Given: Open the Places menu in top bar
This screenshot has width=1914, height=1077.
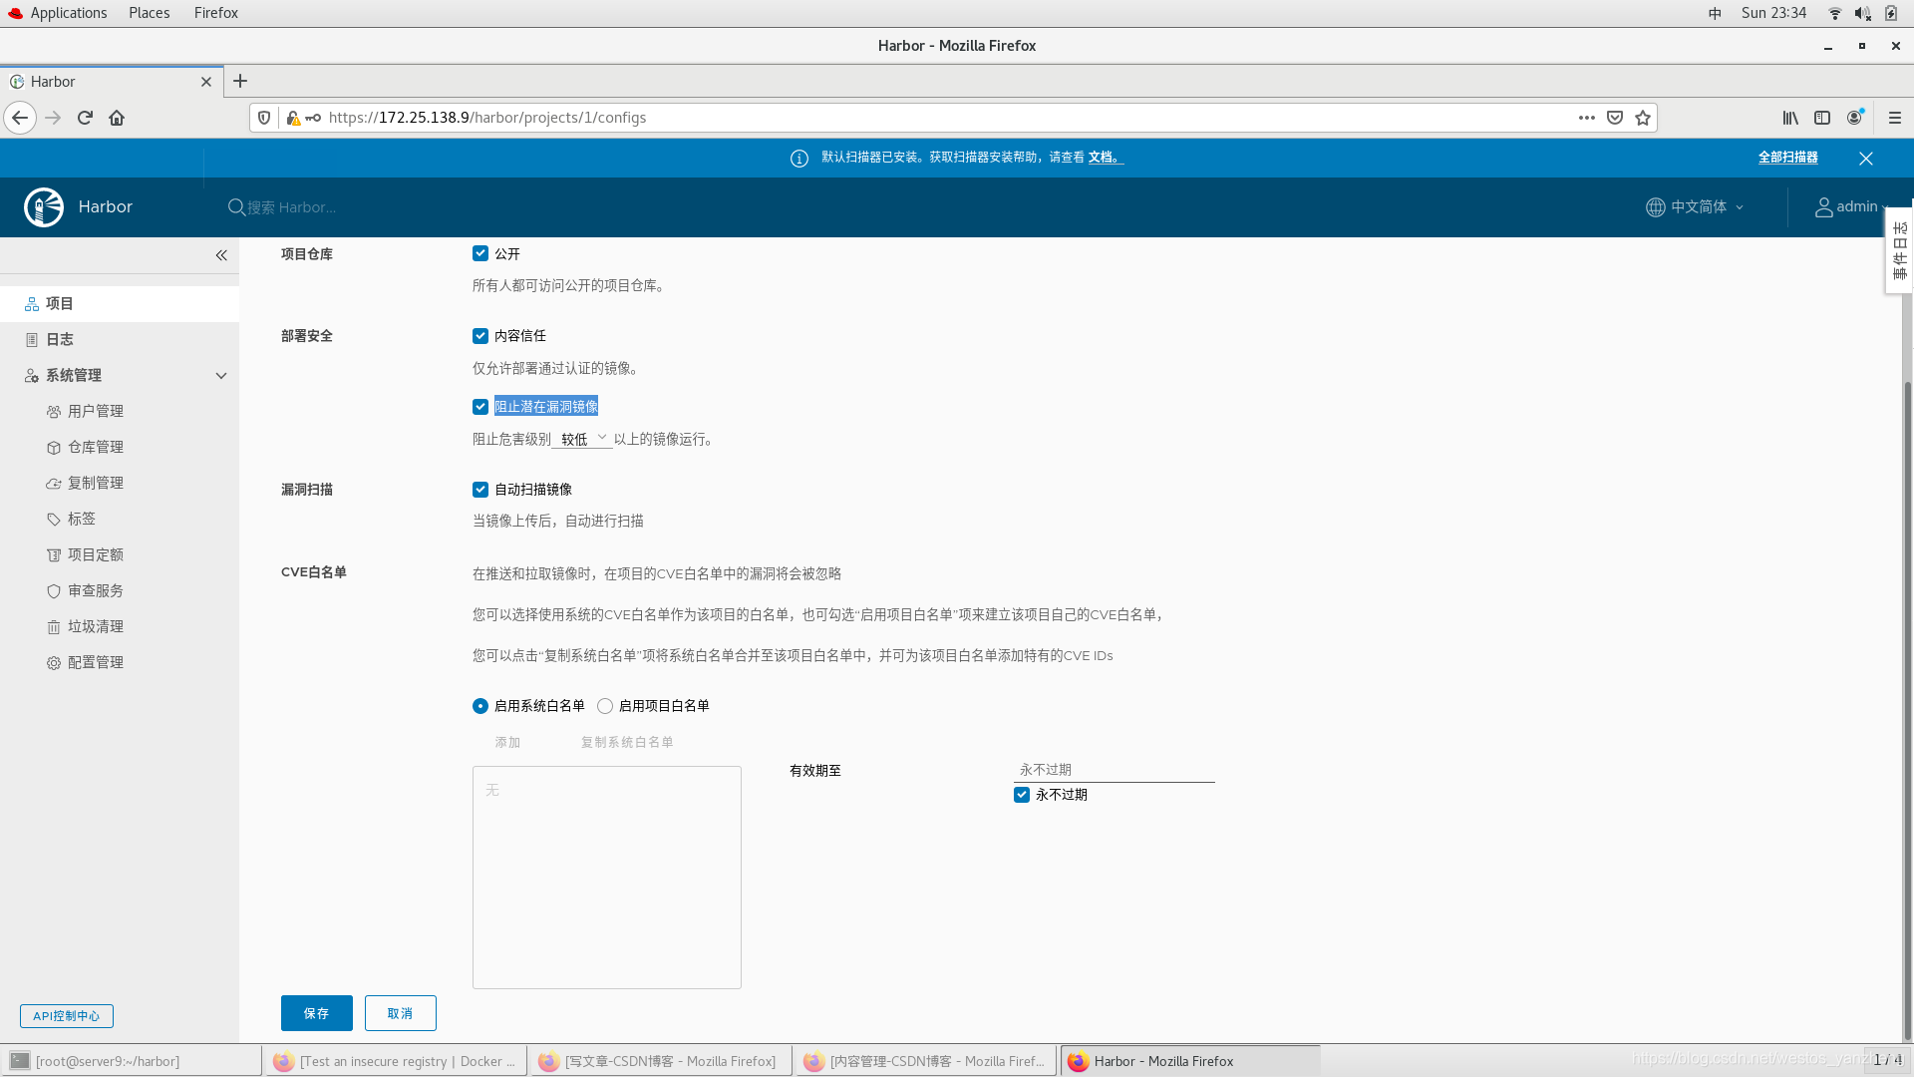Looking at the screenshot, I should (149, 13).
